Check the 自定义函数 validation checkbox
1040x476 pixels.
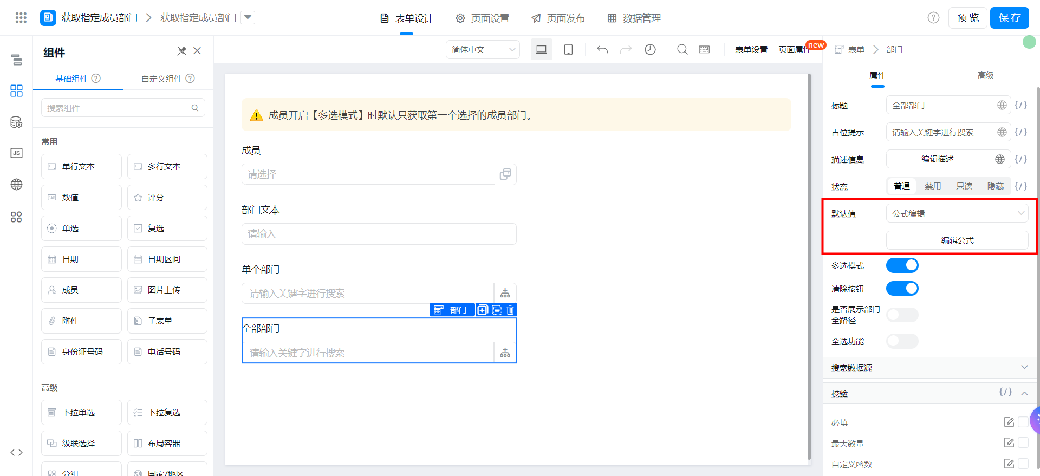[1023, 464]
